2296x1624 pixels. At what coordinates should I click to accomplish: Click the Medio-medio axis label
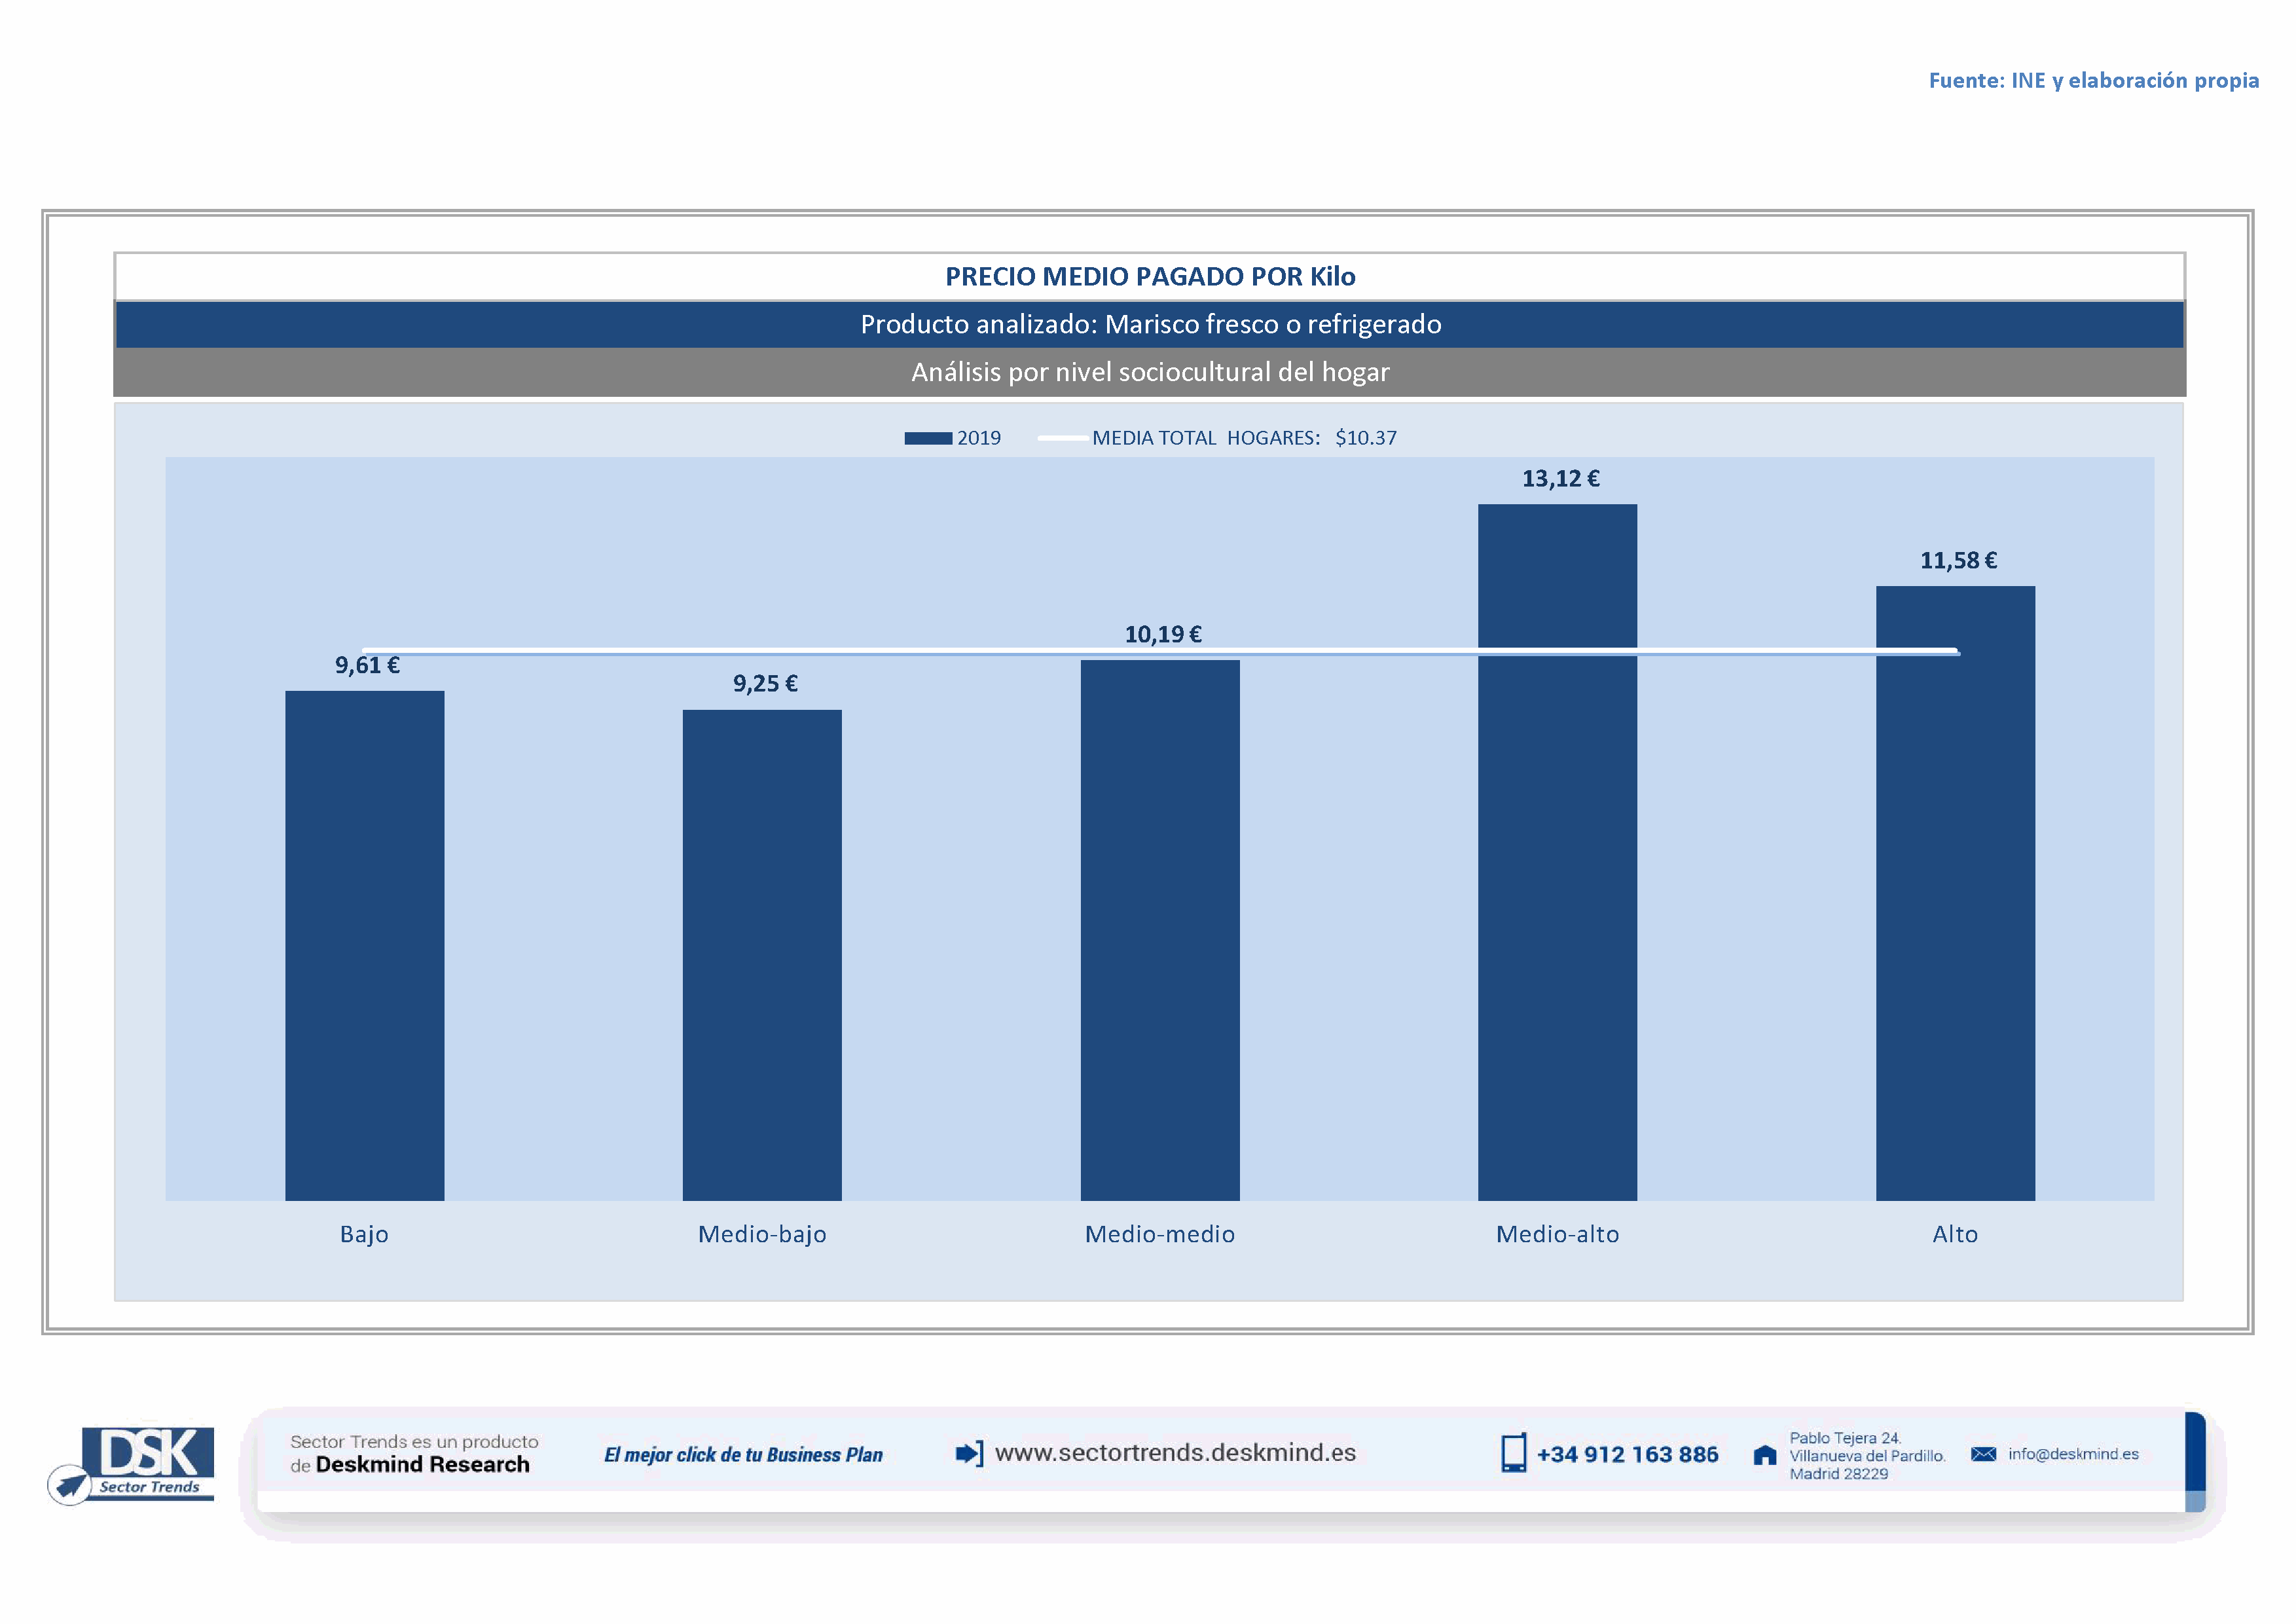[x=1159, y=1234]
